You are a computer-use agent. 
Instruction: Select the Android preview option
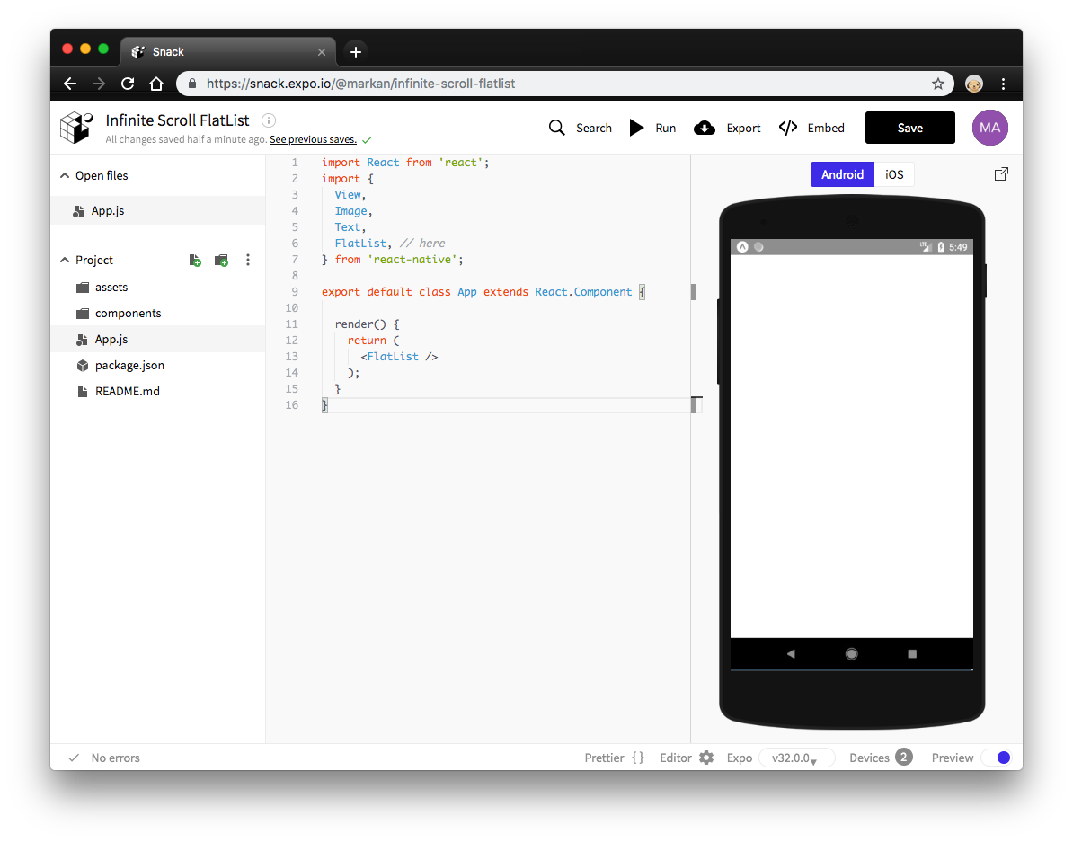click(842, 174)
